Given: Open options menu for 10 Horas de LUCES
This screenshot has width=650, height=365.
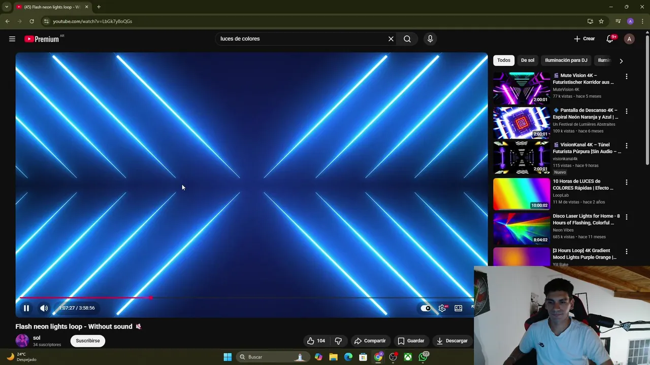Looking at the screenshot, I should pyautogui.click(x=627, y=182).
